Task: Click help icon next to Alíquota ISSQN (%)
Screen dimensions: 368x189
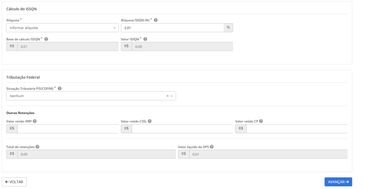Action: pyautogui.click(x=156, y=20)
